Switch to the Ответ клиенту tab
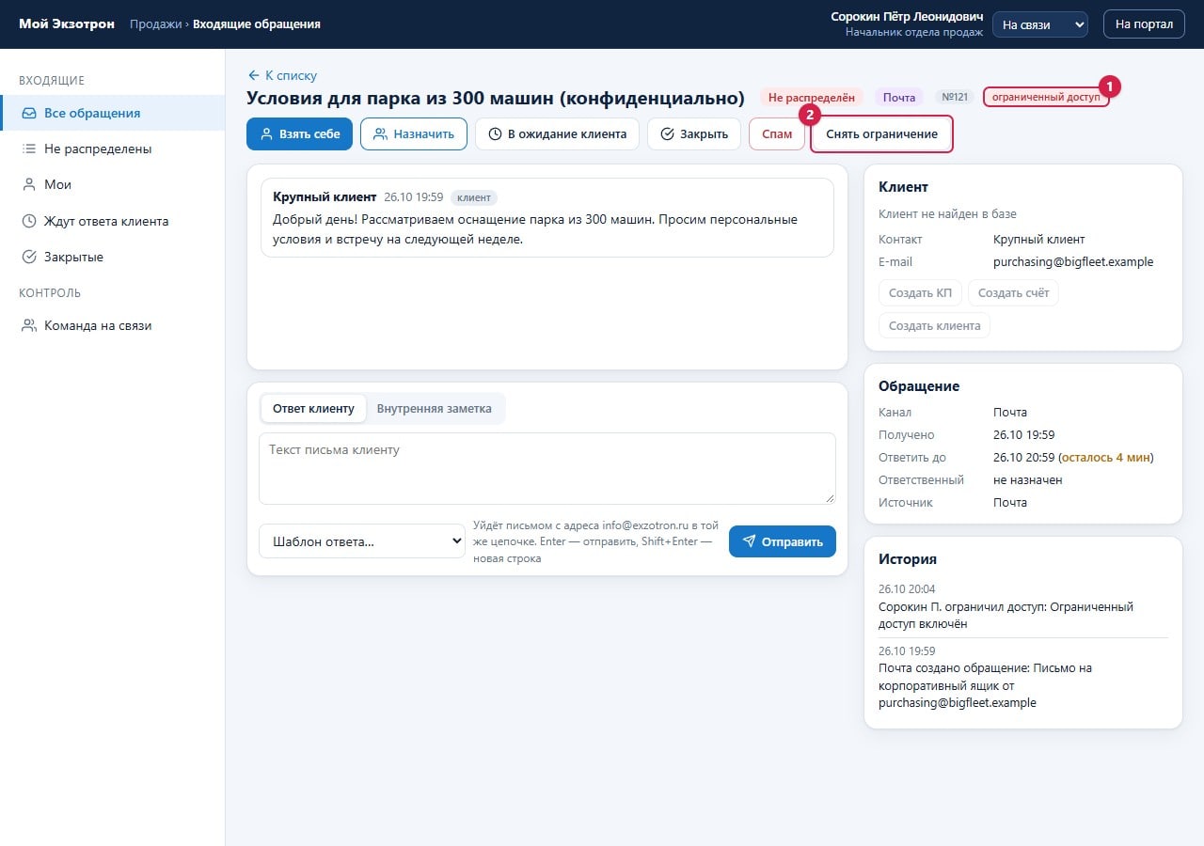Image resolution: width=1204 pixels, height=846 pixels. click(x=313, y=409)
